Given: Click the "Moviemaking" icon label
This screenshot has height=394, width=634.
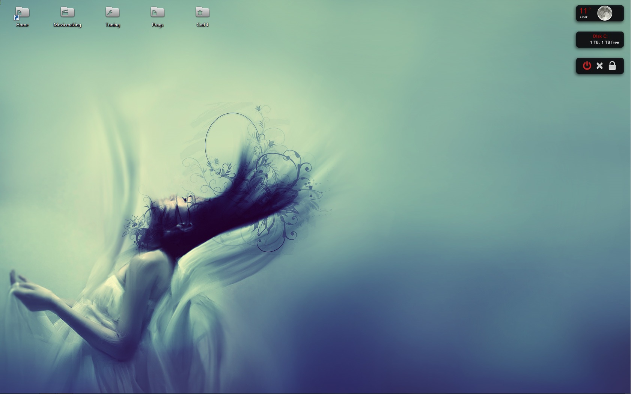Looking at the screenshot, I should (68, 25).
